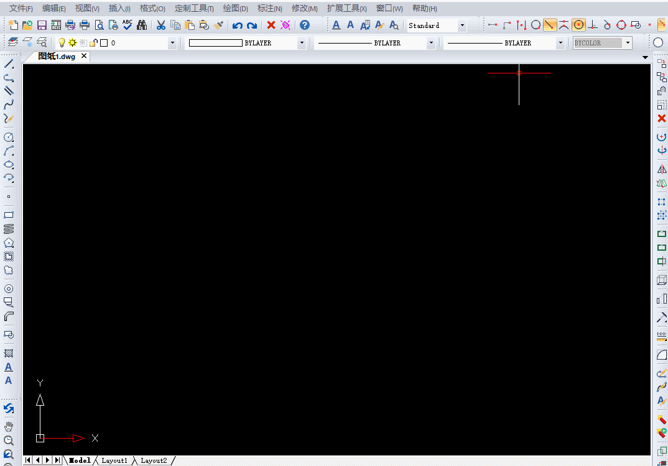Click the layer color square swatch
Viewport: 668px width, 466px height.
point(104,42)
